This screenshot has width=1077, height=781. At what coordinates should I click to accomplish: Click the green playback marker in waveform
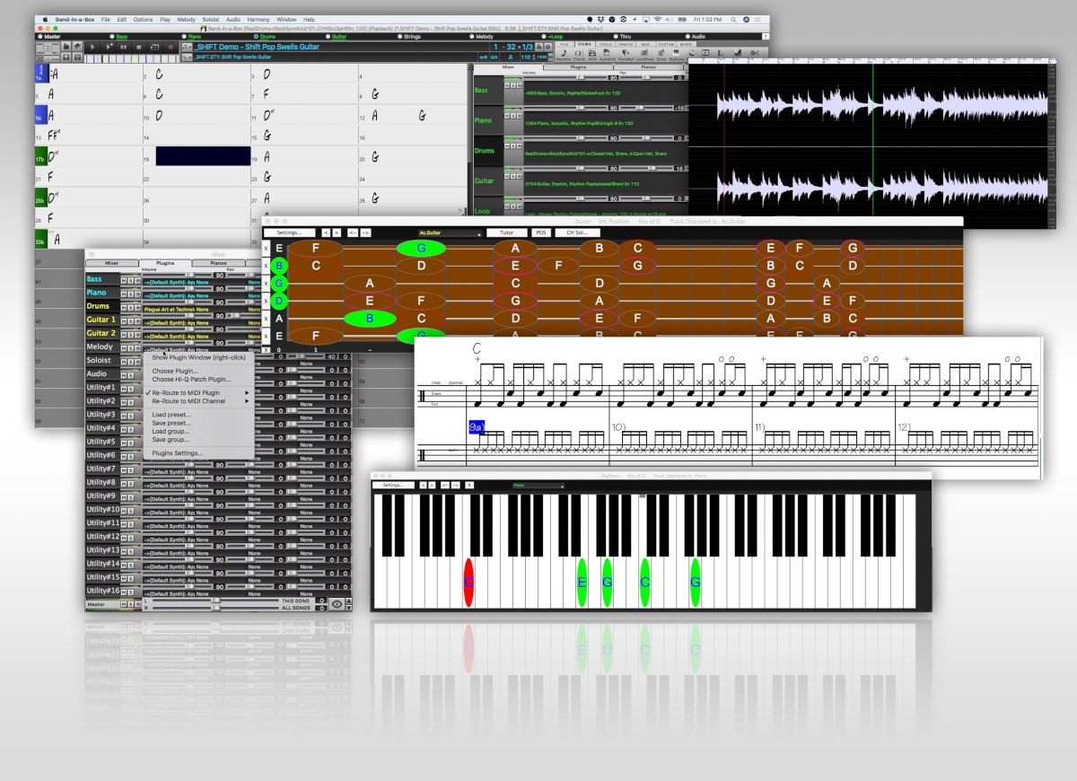click(872, 144)
